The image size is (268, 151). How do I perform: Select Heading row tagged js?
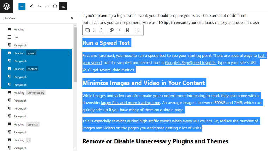point(37,140)
